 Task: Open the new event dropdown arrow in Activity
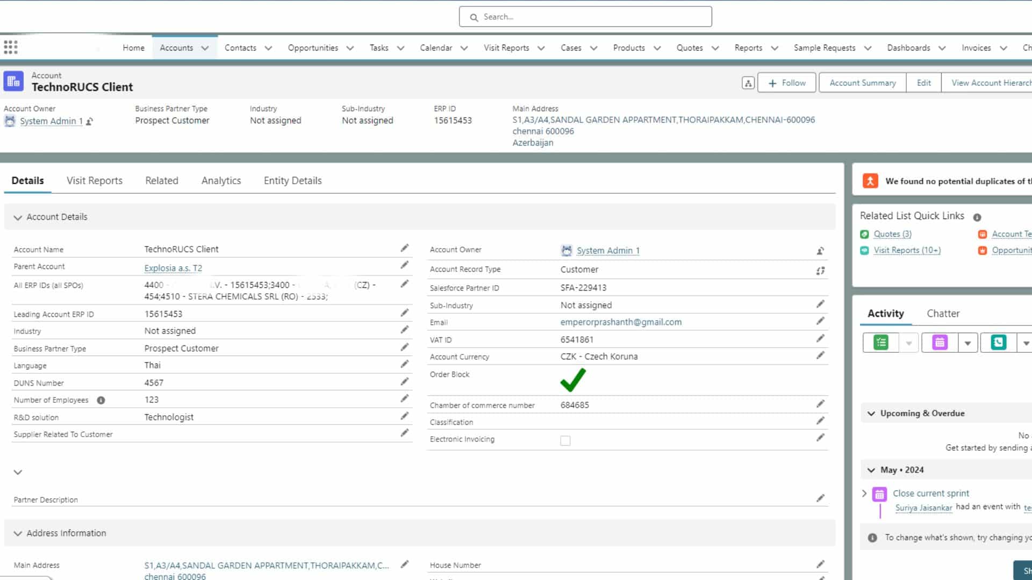[x=967, y=343]
